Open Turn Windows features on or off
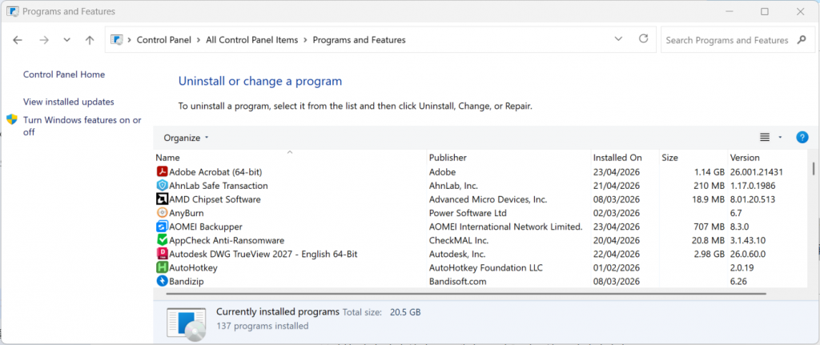 tap(82, 126)
